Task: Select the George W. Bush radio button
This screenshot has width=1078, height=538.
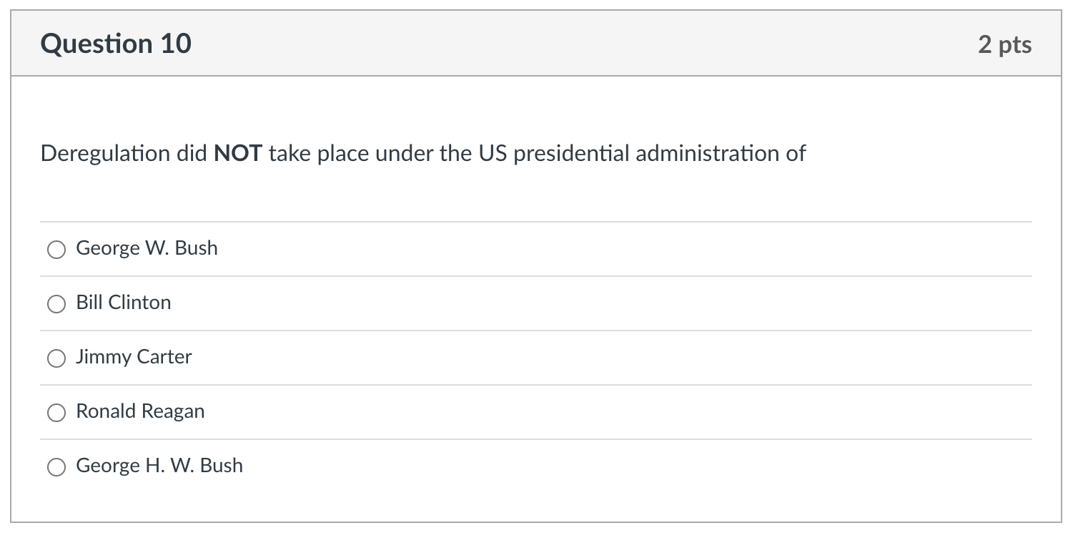Action: pyautogui.click(x=56, y=250)
